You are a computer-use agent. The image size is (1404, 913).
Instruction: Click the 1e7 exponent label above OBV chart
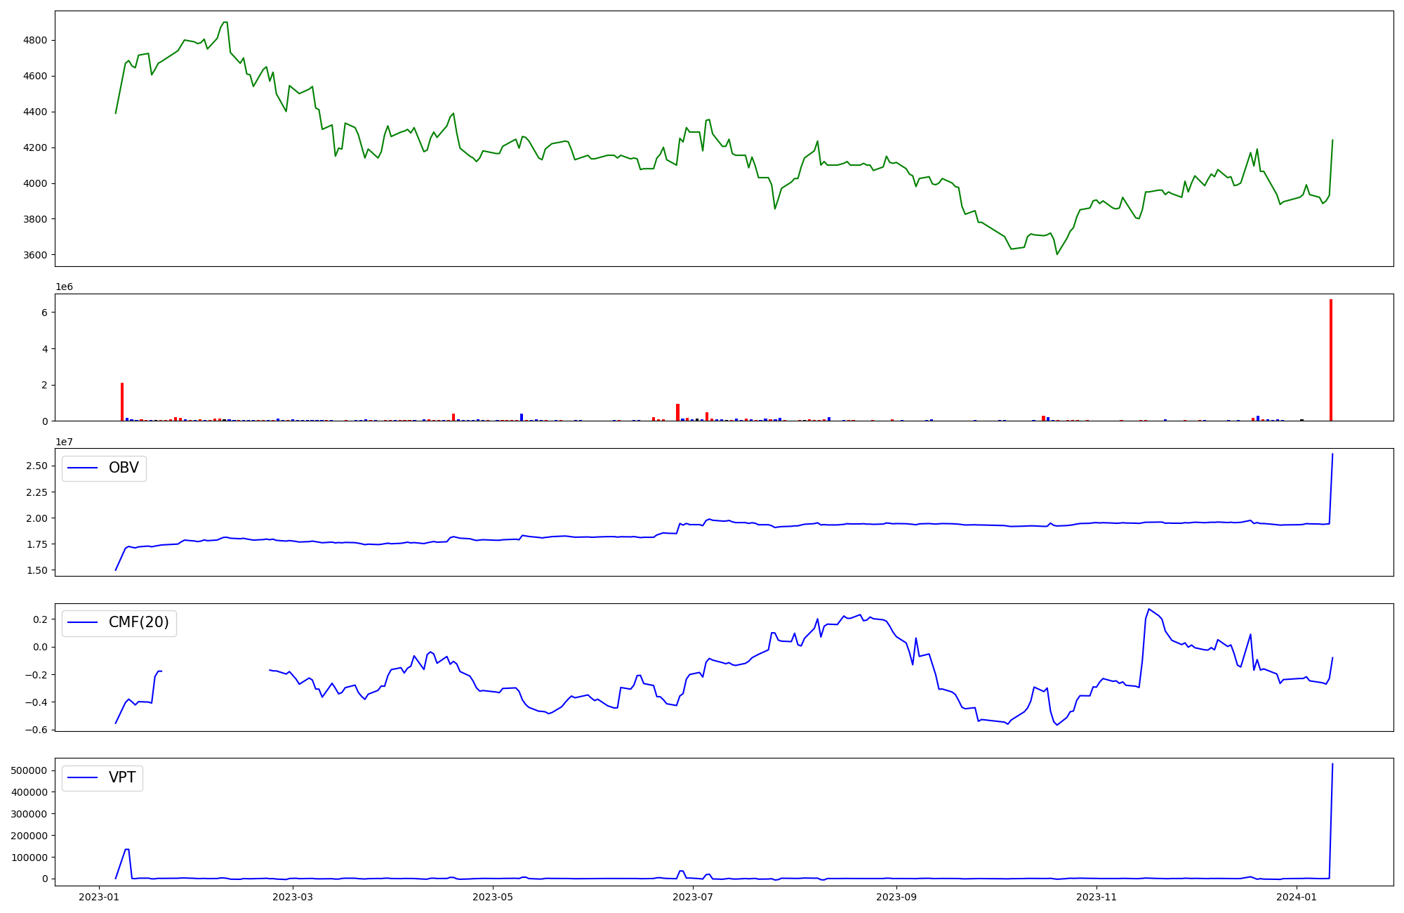64,442
